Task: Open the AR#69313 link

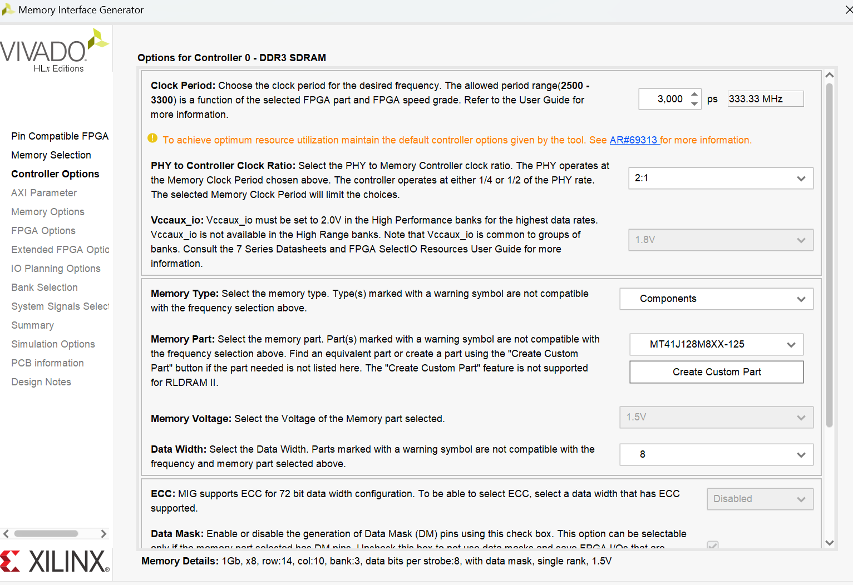Action: [x=634, y=140]
